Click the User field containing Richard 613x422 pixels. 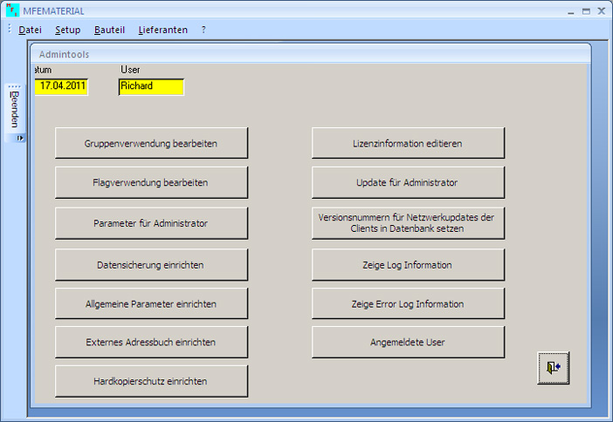pos(151,86)
